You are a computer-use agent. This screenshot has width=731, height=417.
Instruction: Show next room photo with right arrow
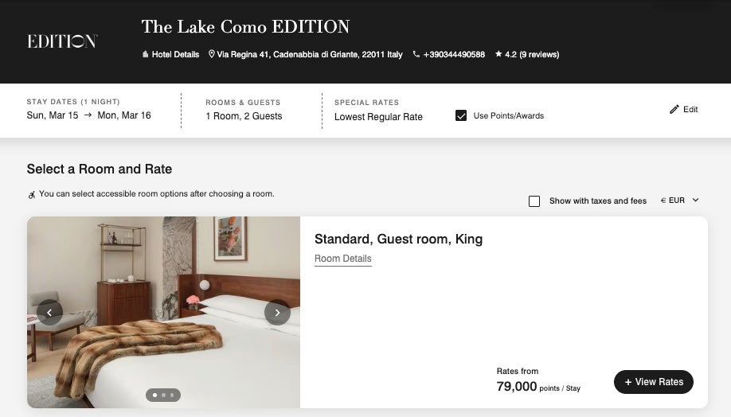(x=277, y=313)
